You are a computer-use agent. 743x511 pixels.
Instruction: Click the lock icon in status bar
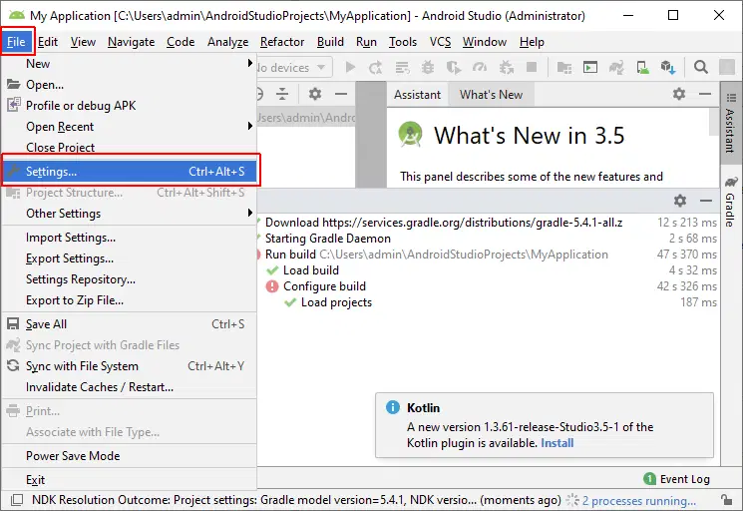725,500
